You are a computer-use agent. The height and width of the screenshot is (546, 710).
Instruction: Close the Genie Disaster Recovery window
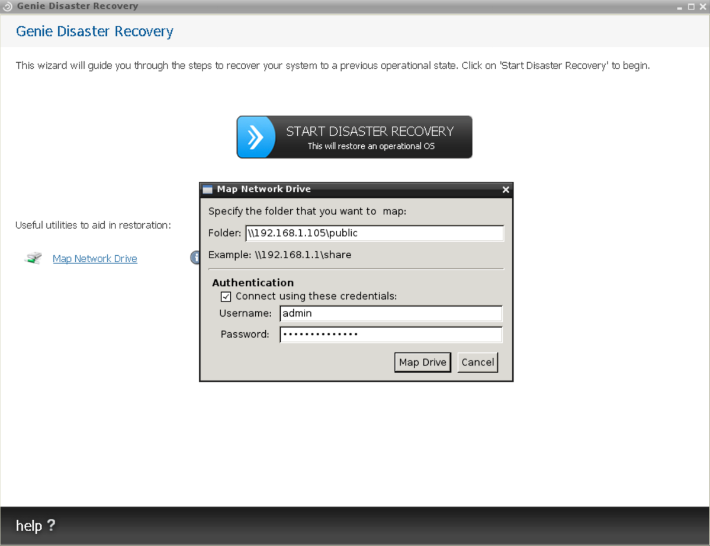(x=703, y=7)
